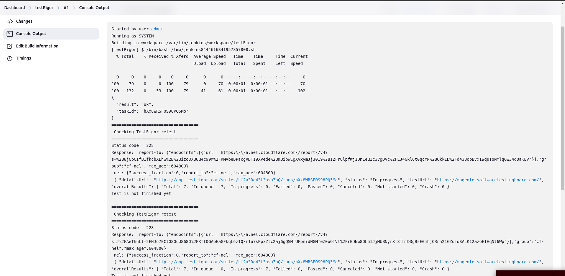Open the admin user link
565x276 pixels.
click(x=157, y=29)
